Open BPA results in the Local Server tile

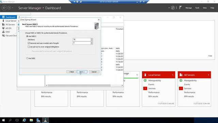(153, 96)
